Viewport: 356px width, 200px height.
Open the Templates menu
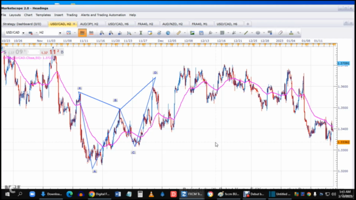coord(43,15)
